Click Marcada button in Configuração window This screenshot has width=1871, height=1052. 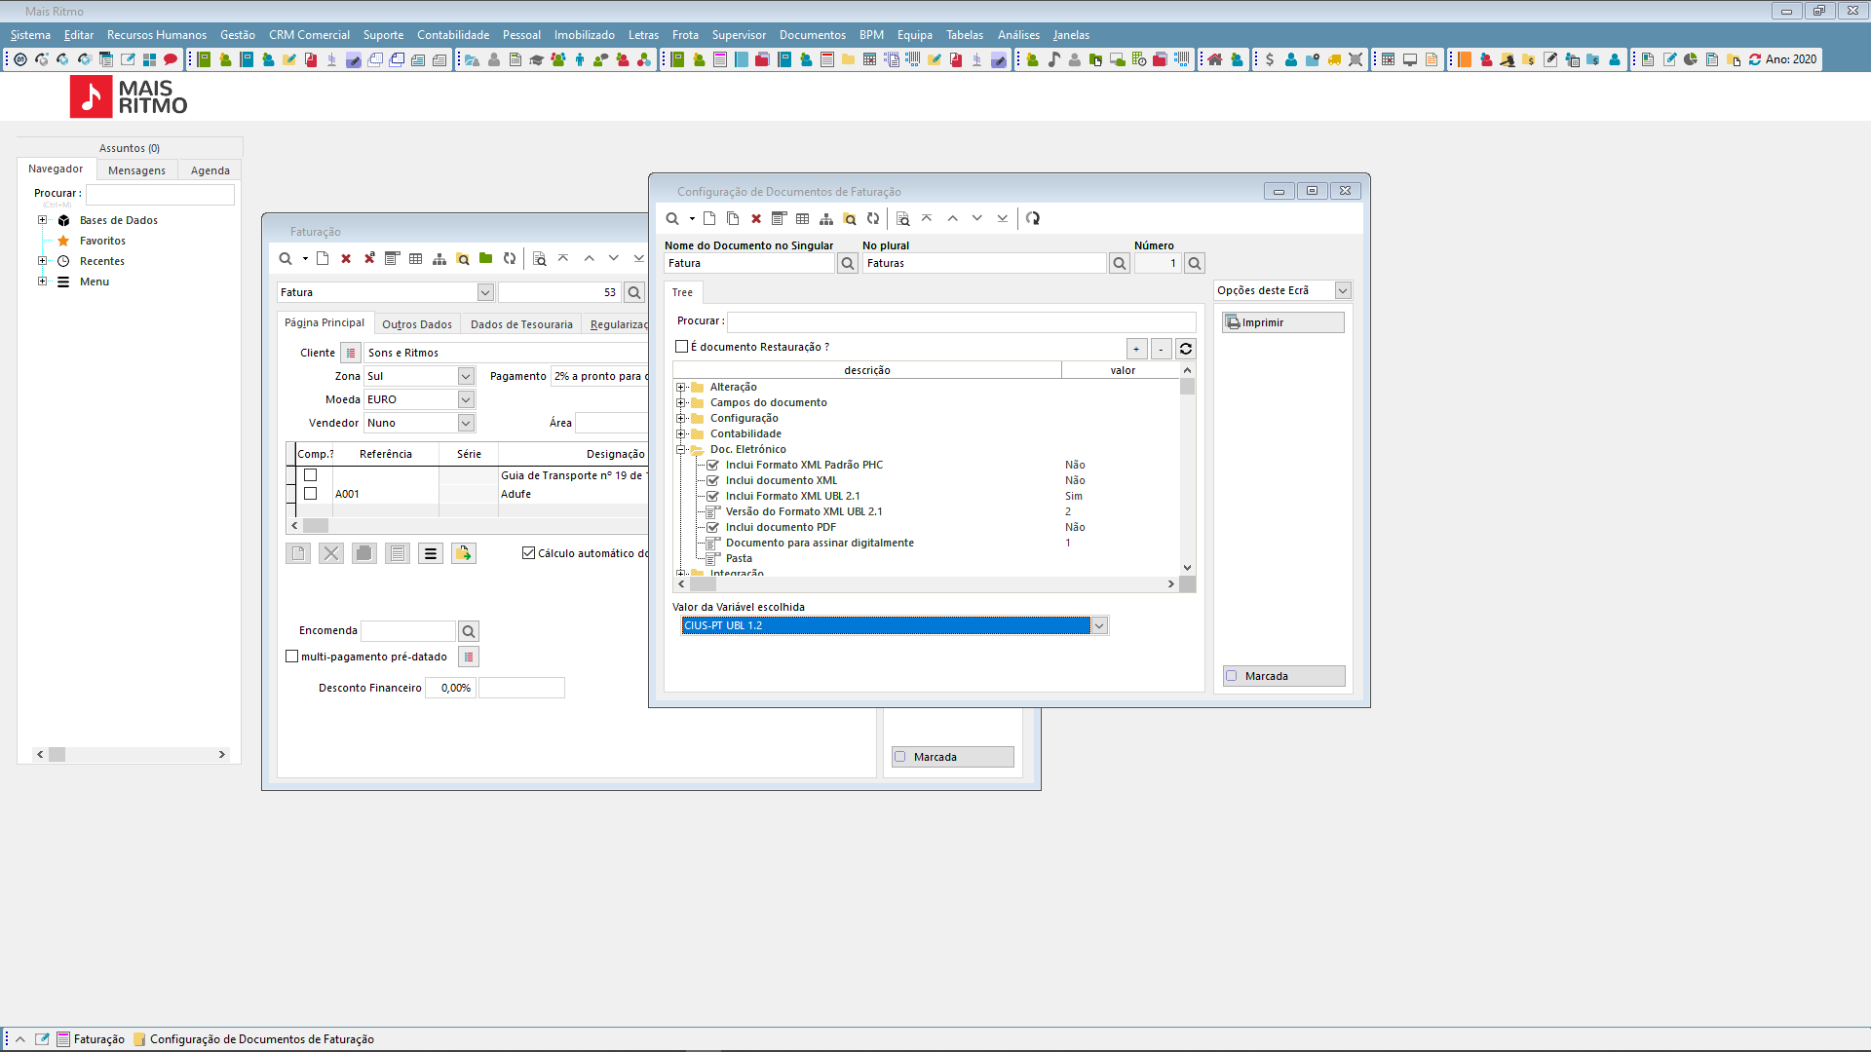(x=1283, y=676)
